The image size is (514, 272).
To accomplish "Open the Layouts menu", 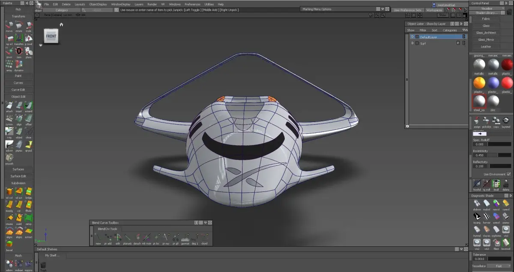I will click(80, 4).
